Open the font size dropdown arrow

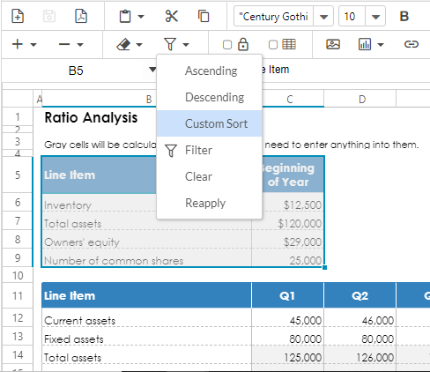click(375, 17)
